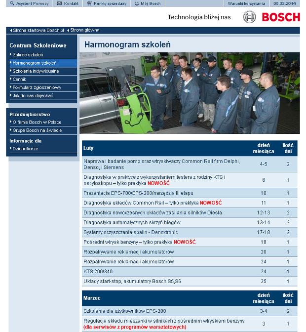Click Diagnostyka nowoczesnych układów zasilania row
Viewport: 306px width, 332px height.
pos(190,212)
